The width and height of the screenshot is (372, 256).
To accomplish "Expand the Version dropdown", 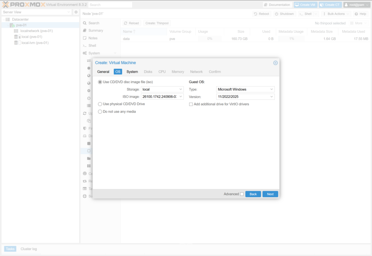I will (x=271, y=97).
